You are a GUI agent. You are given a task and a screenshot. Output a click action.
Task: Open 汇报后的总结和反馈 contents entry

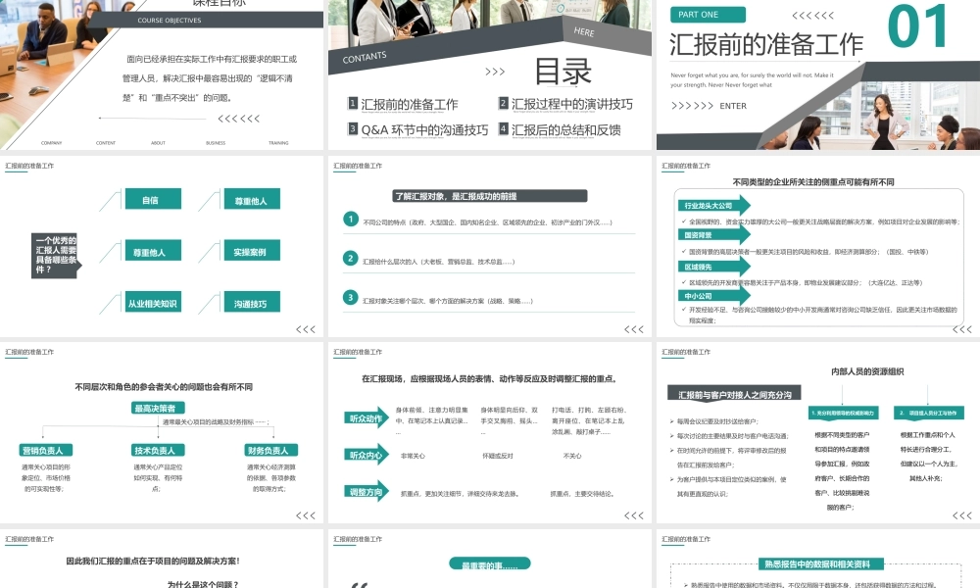(566, 129)
